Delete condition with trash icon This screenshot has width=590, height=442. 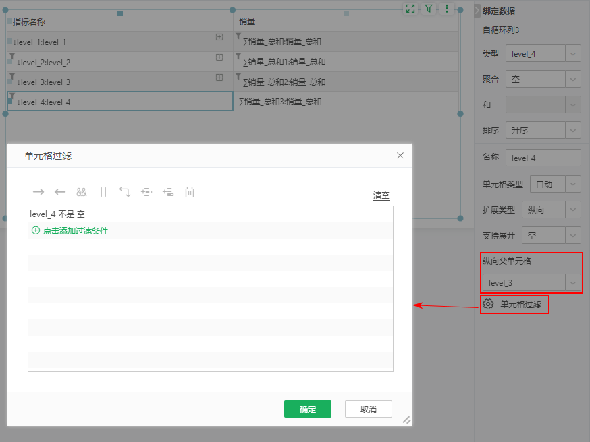(x=190, y=192)
